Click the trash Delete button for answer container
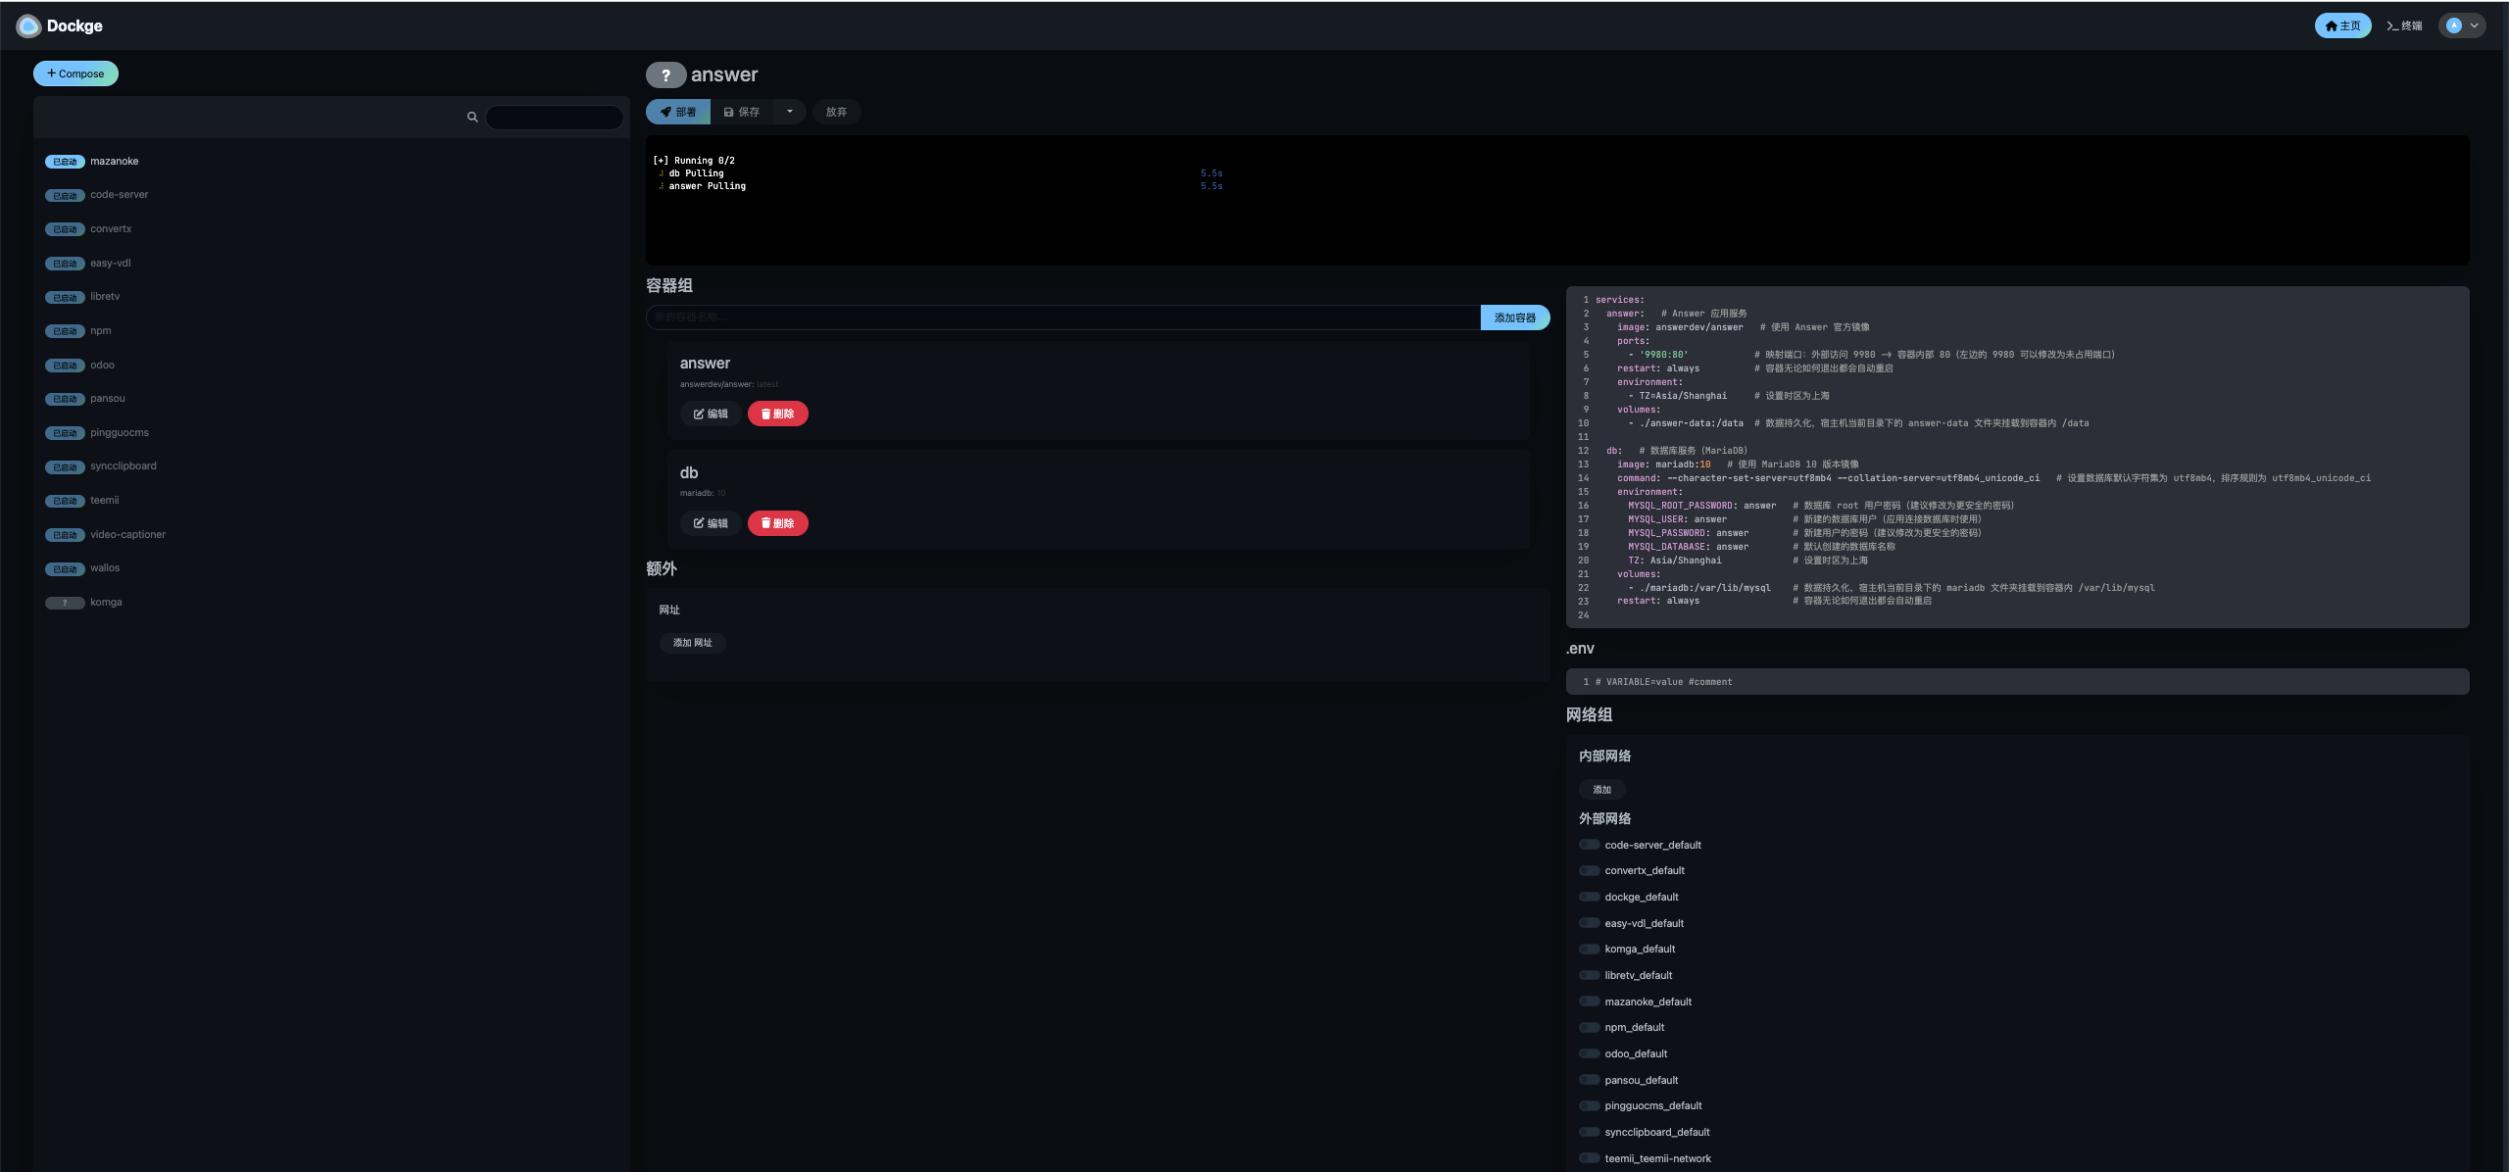Image resolution: width=2509 pixels, height=1172 pixels. (x=777, y=415)
